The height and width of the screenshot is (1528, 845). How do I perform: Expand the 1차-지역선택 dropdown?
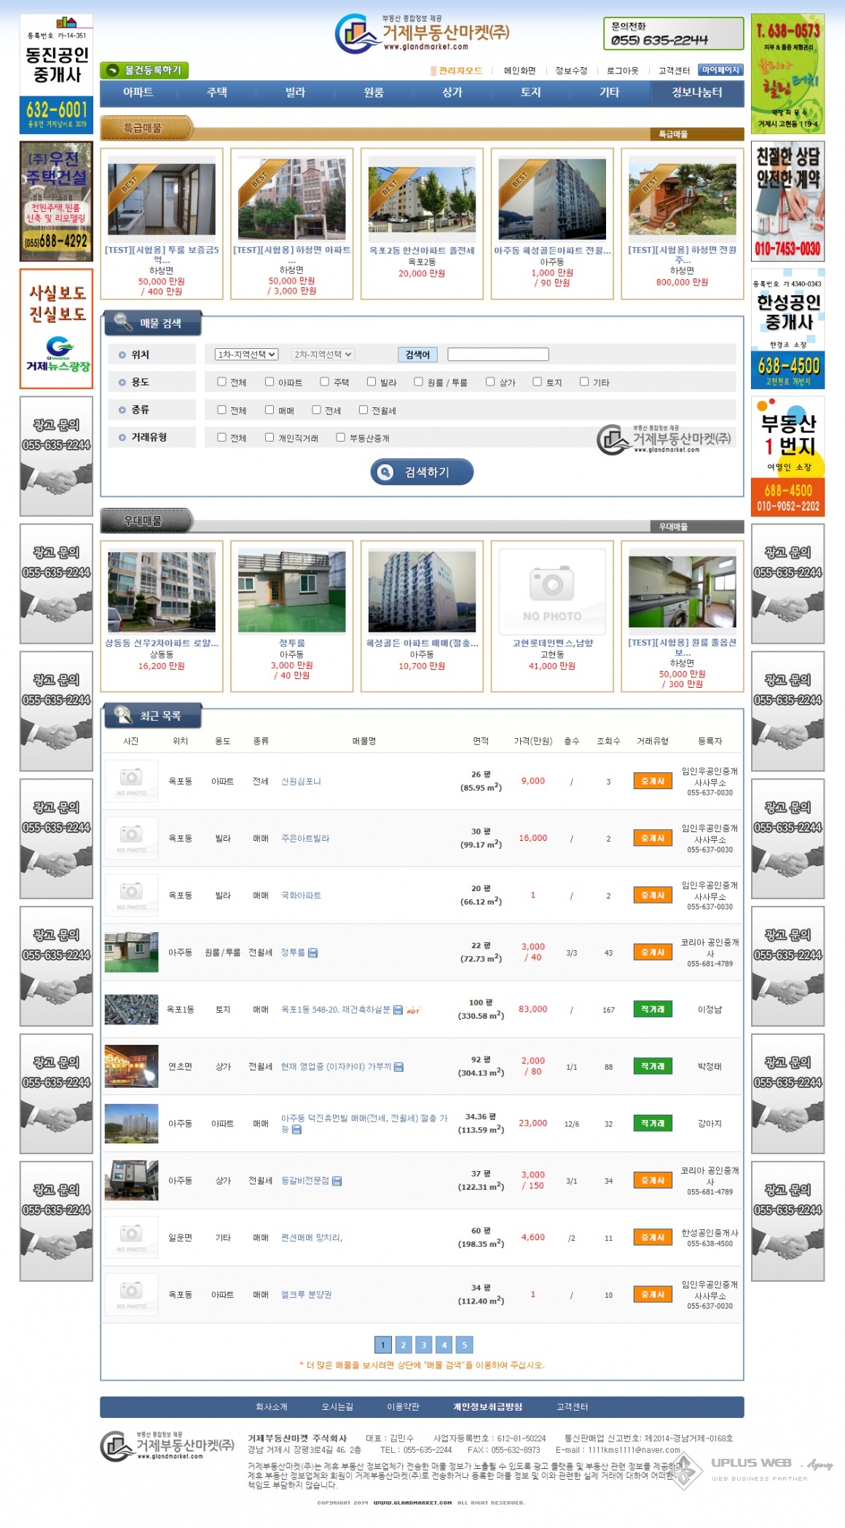(246, 354)
